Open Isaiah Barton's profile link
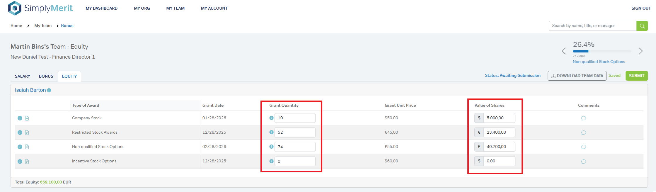 click(x=30, y=90)
